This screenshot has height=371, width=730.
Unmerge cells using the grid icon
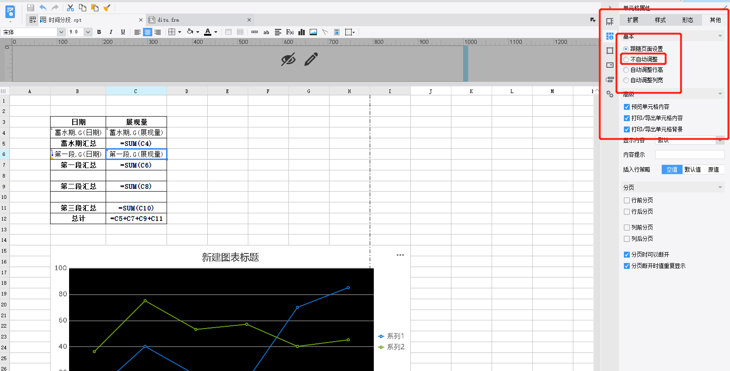240,32
